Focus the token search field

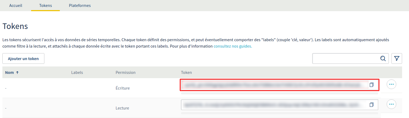(x=345, y=58)
